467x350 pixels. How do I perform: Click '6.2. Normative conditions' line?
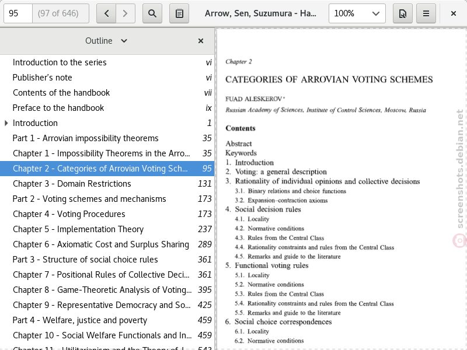point(269,341)
